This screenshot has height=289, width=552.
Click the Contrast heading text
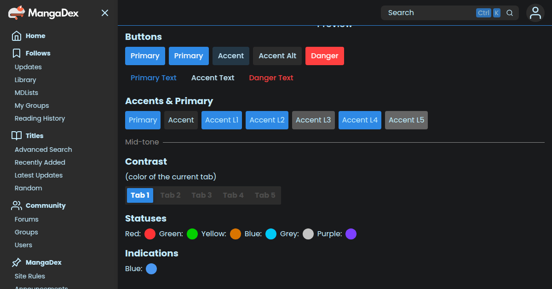point(146,161)
